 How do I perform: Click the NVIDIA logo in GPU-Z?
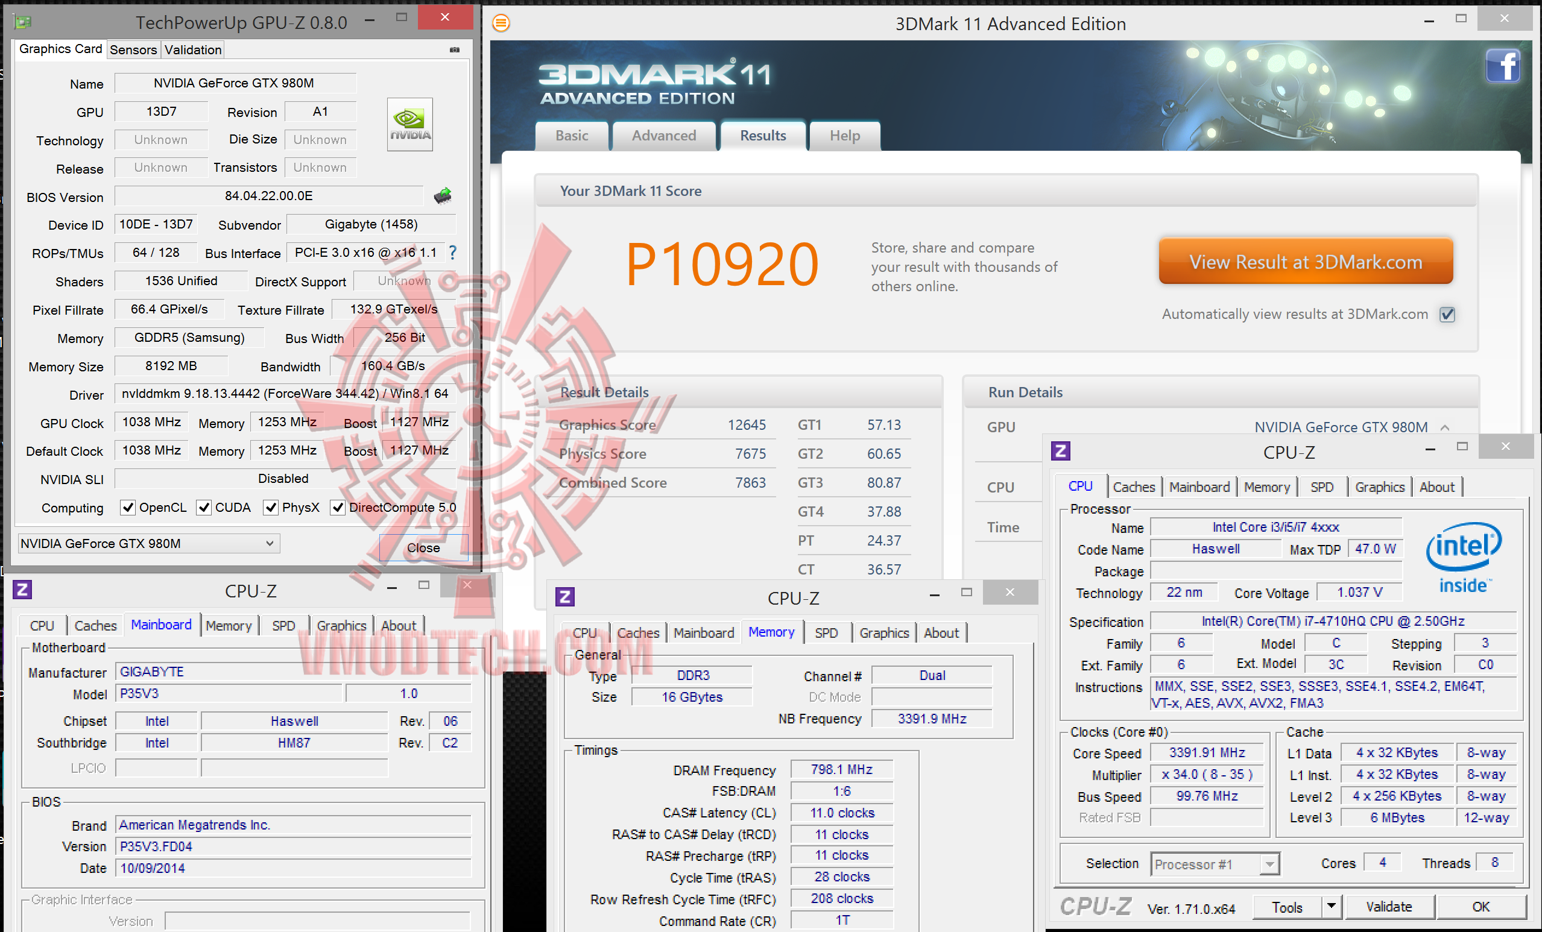tap(410, 124)
